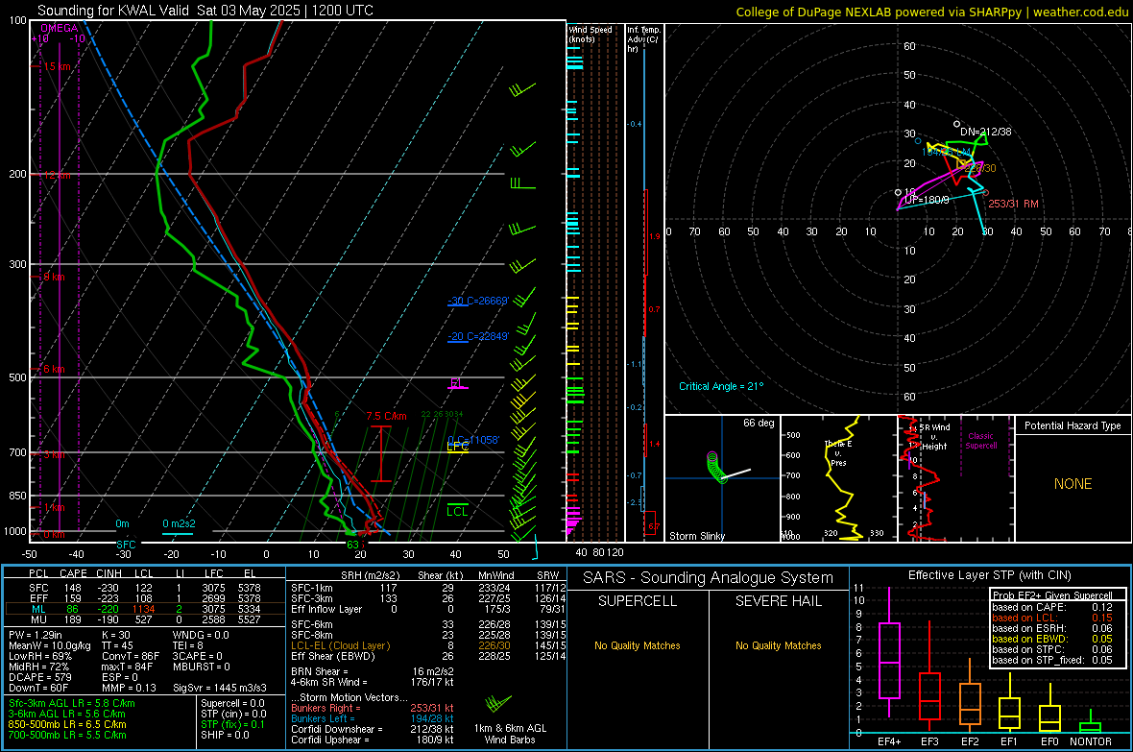Click the 'ConvT = 86F' value
The height and width of the screenshot is (752, 1133).
pyautogui.click(x=131, y=657)
